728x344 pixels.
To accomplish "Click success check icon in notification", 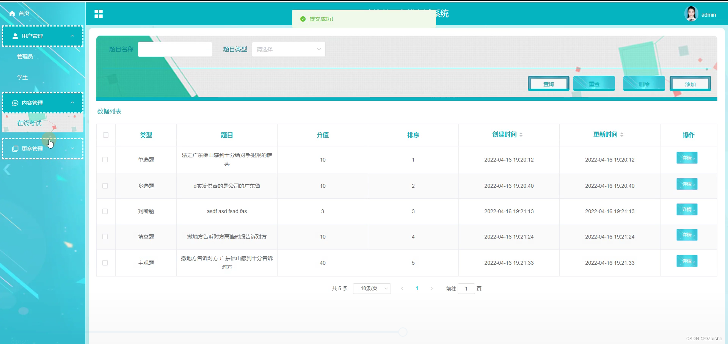I will [x=303, y=19].
